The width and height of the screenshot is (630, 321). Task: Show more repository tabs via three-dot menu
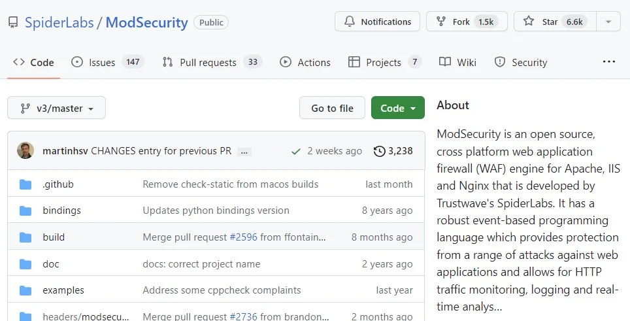click(x=608, y=62)
